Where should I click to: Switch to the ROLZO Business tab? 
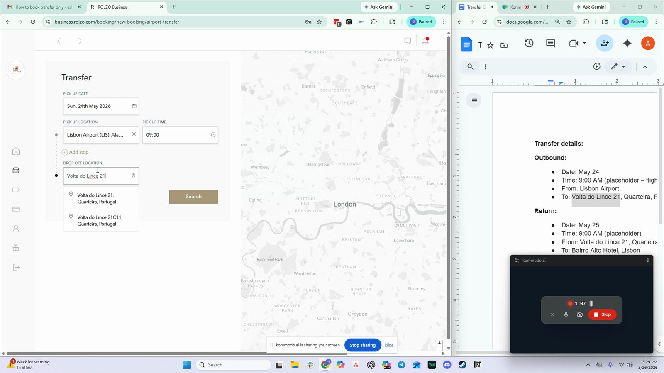click(x=127, y=7)
